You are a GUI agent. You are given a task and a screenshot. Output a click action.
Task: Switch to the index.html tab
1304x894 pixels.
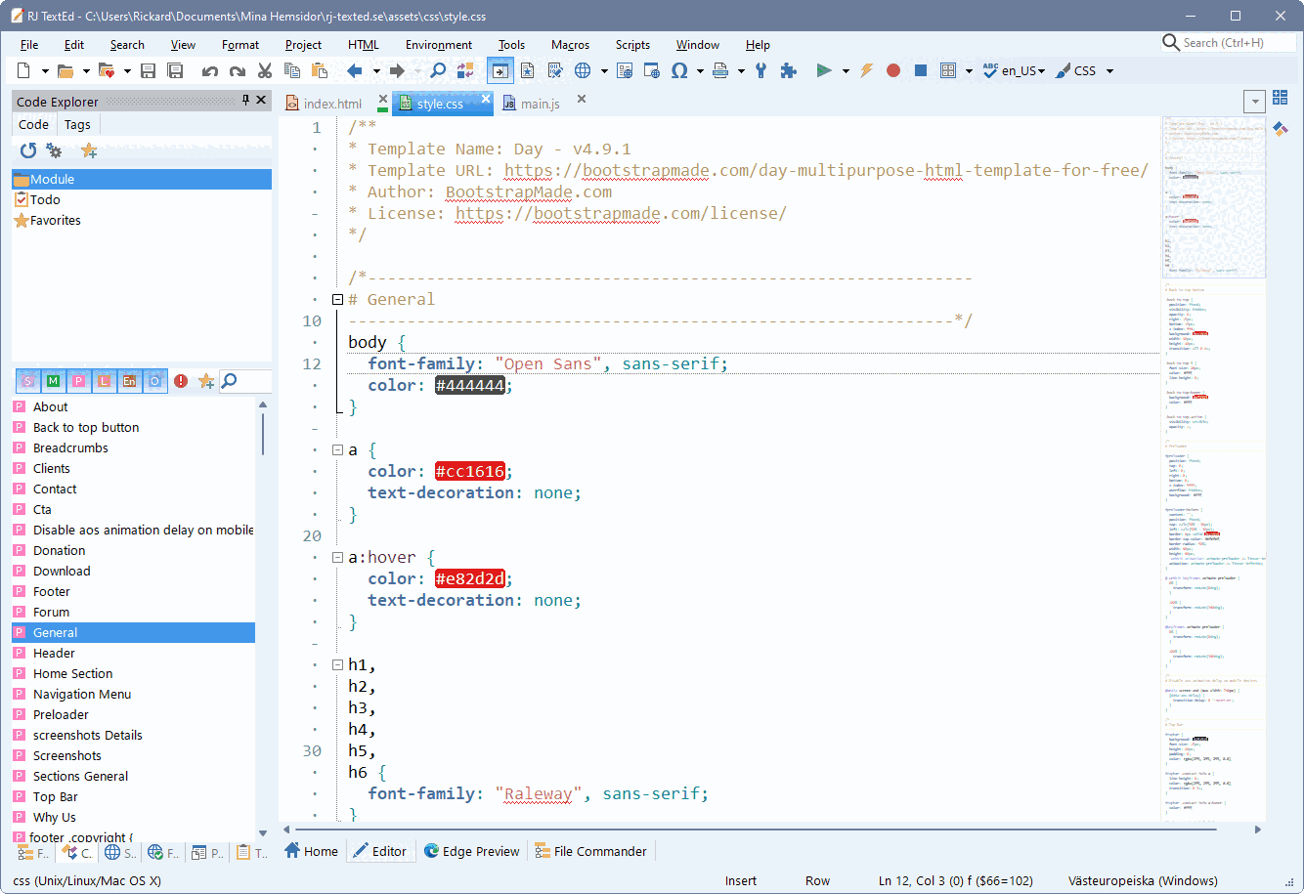(332, 104)
